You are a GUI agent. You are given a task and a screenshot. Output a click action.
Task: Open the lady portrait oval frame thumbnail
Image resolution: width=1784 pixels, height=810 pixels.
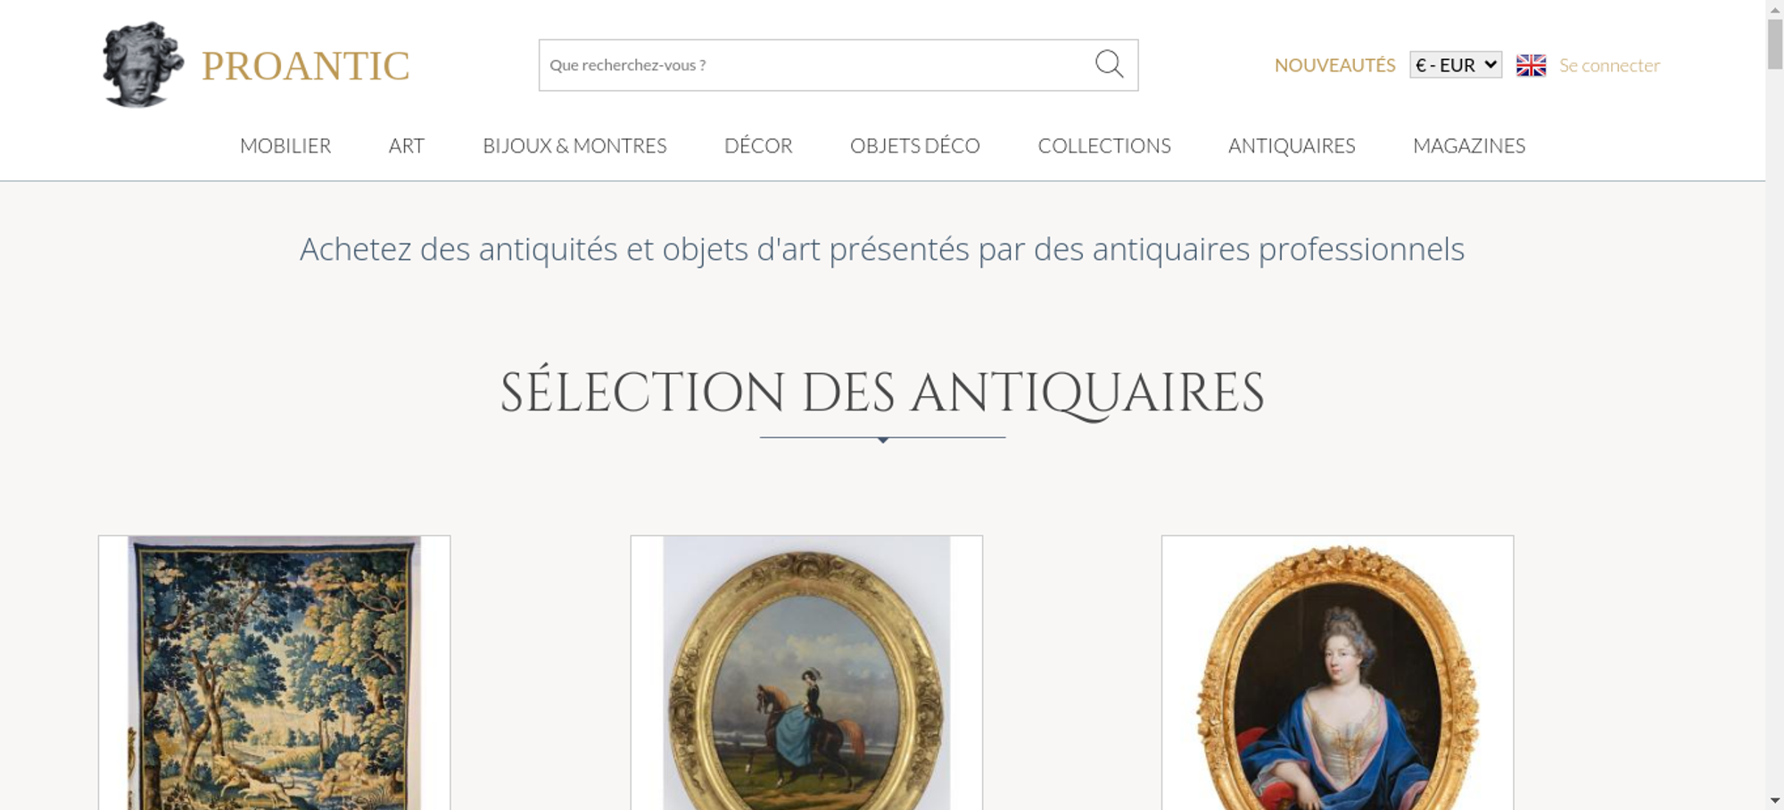pos(1337,673)
